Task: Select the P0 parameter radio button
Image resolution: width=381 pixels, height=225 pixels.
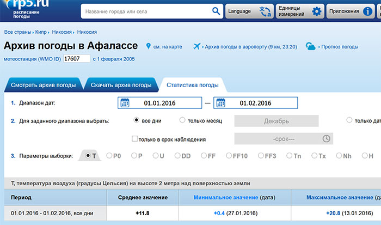Action: coord(110,156)
